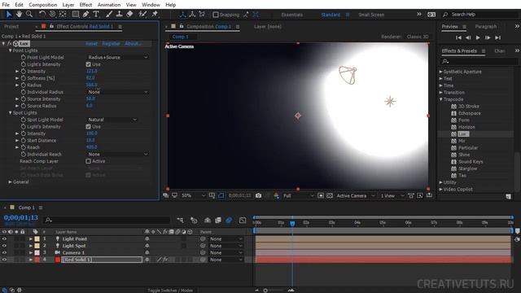Screen dimensions: 521x293
Task: Click the Red Solid 1 red label swatch
Action: [x=37, y=260]
